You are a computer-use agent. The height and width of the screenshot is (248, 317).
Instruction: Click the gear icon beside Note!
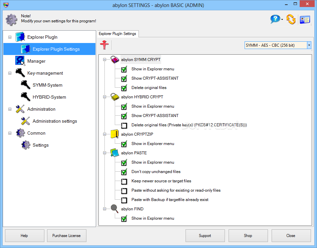tap(11, 20)
